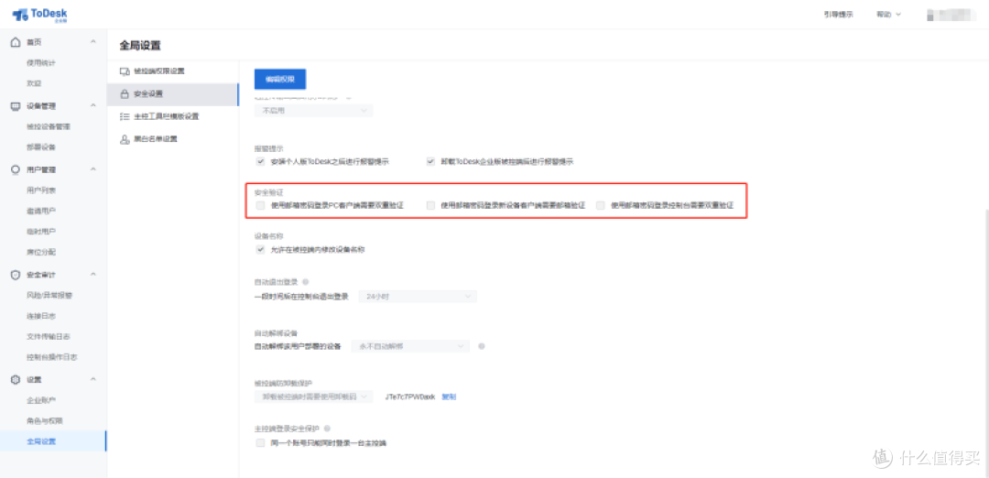The width and height of the screenshot is (989, 478).
Task: Click the 被控端权限设置 device icon
Action: (125, 71)
